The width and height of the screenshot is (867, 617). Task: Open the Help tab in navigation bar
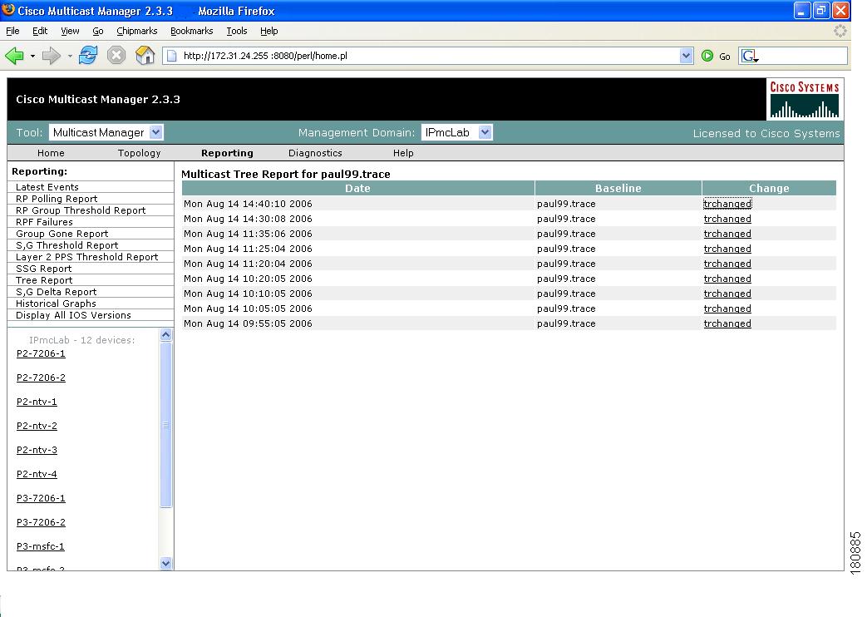[403, 153]
